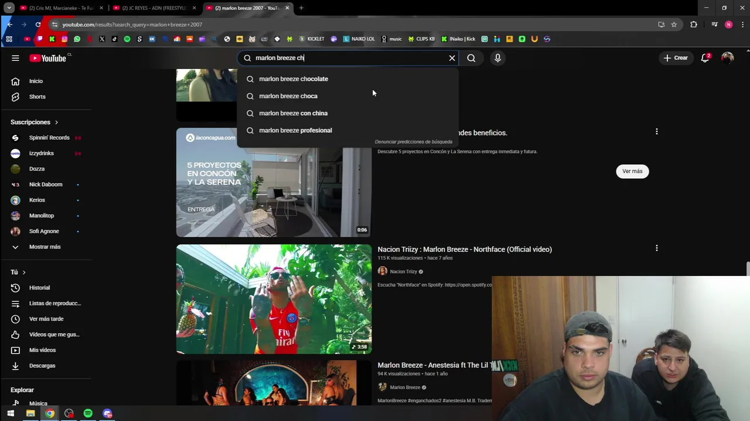Choose suggestion marlon breeze choca

(347, 96)
